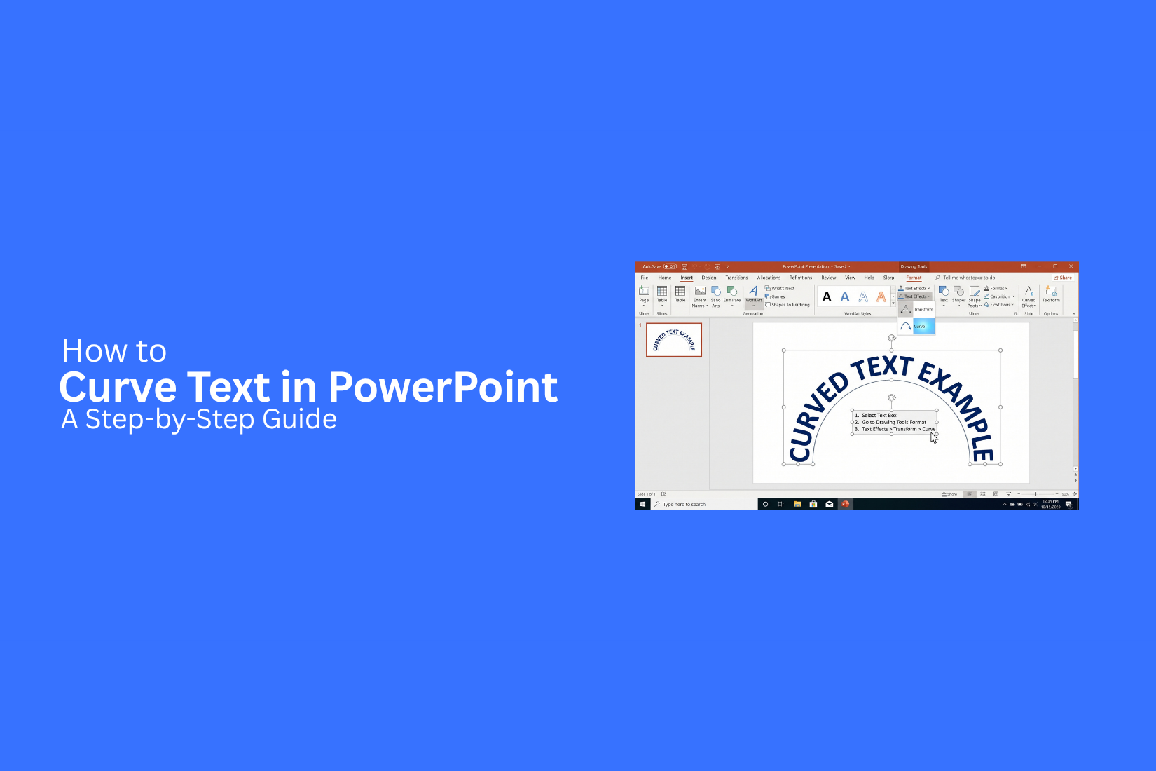Click What's Next in the ribbon
The width and height of the screenshot is (1156, 771).
click(x=780, y=288)
